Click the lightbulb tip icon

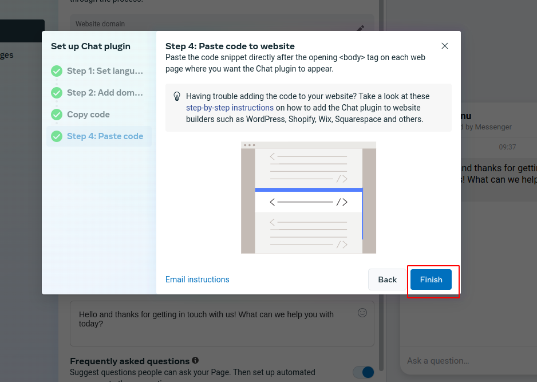177,96
